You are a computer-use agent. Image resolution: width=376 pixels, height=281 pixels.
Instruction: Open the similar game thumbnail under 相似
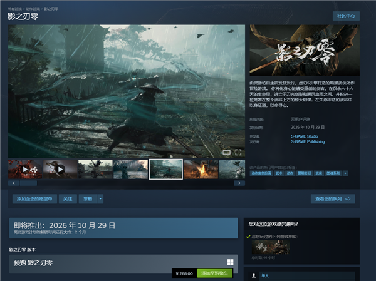point(271,247)
